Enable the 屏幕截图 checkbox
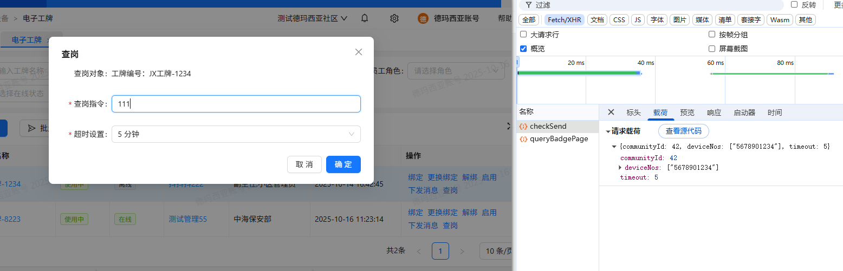 tap(712, 48)
